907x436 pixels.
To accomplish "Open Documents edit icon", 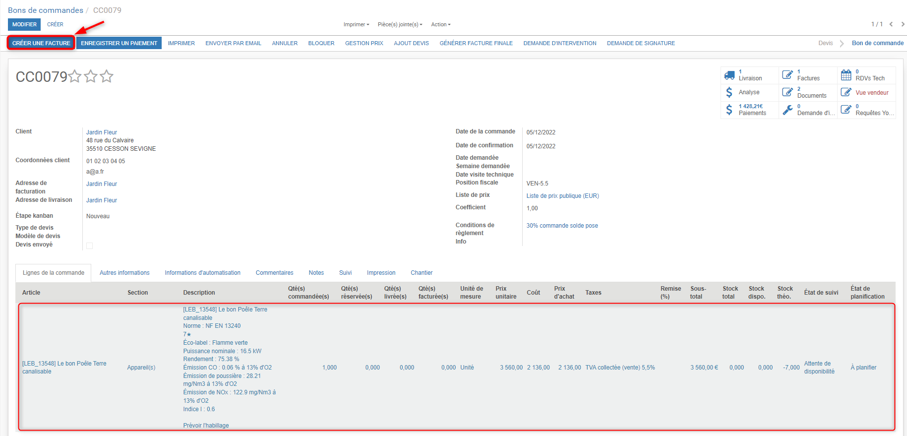I will pos(787,92).
